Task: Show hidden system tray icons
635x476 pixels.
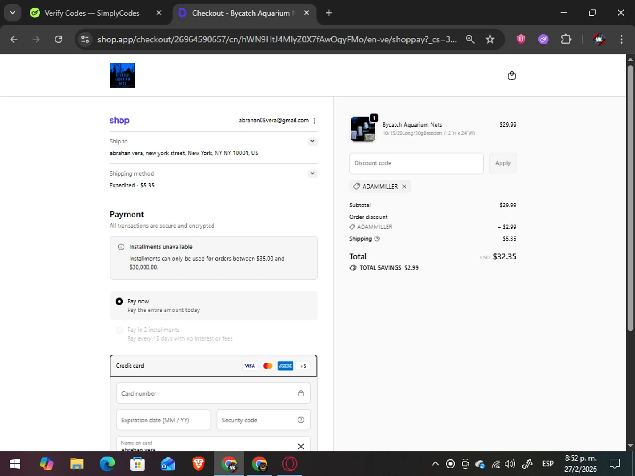Action: click(x=435, y=464)
